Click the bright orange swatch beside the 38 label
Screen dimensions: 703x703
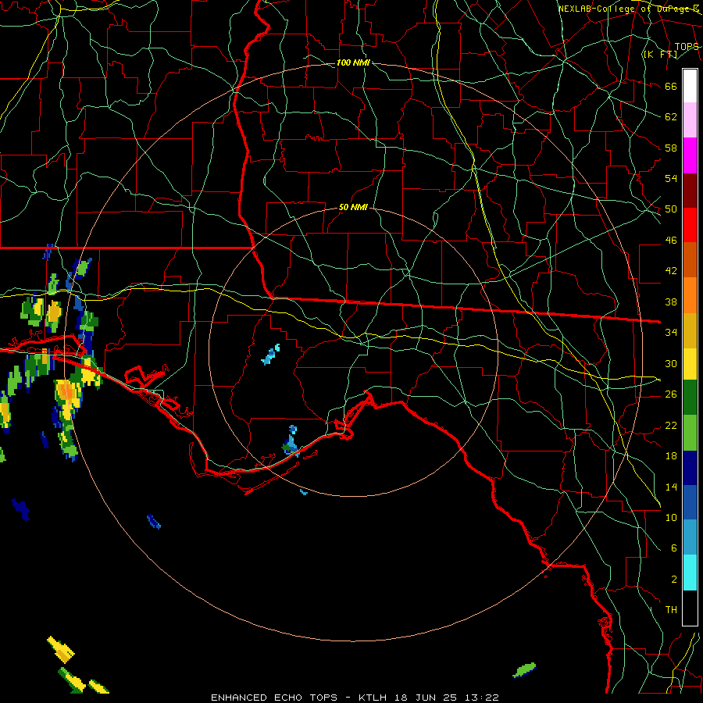[x=690, y=294]
